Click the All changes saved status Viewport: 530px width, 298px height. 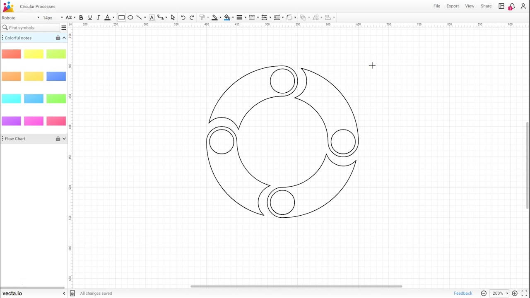click(x=96, y=293)
